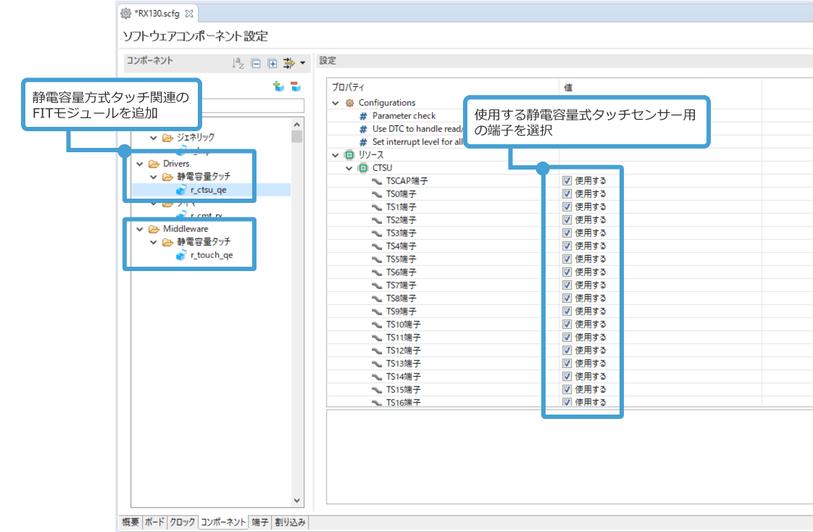
Task: Switch to the 端子 tab
Action: click(x=259, y=522)
